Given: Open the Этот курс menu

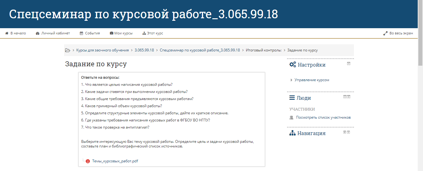Looking at the screenshot, I should pyautogui.click(x=153, y=33).
